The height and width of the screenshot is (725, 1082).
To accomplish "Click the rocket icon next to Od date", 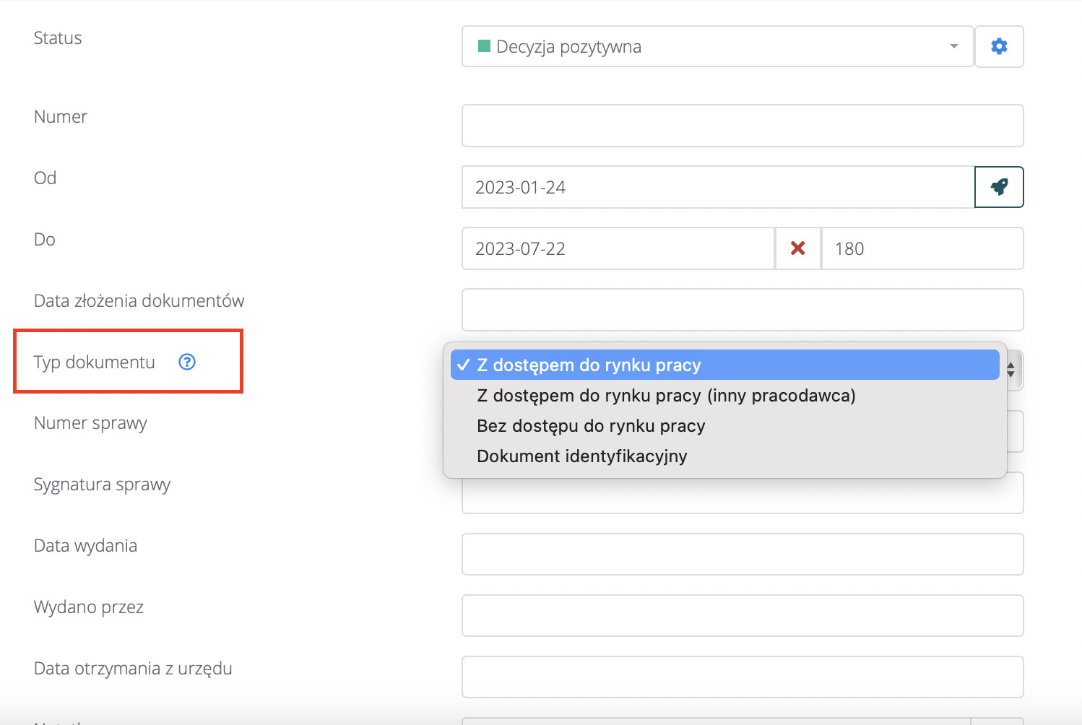I will 999,187.
